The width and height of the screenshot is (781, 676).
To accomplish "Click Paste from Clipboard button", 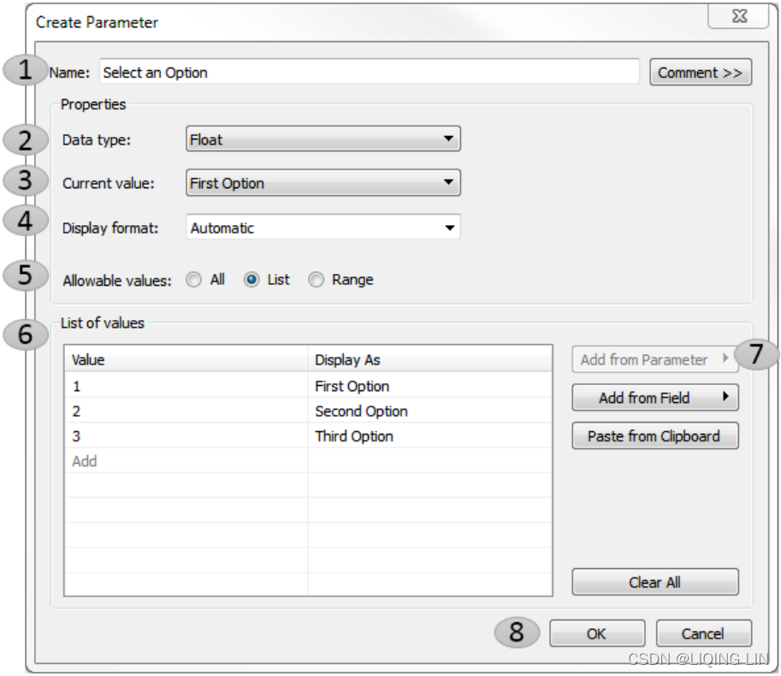I will tap(655, 436).
